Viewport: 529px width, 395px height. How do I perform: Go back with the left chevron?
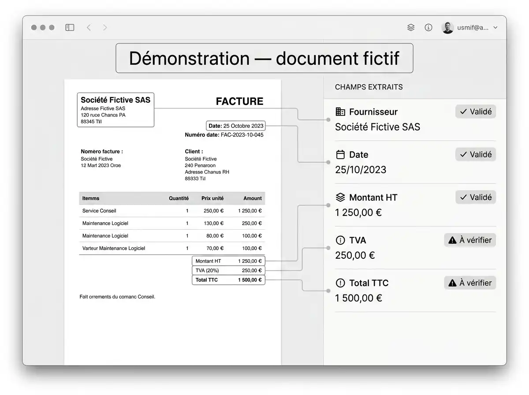[89, 27]
